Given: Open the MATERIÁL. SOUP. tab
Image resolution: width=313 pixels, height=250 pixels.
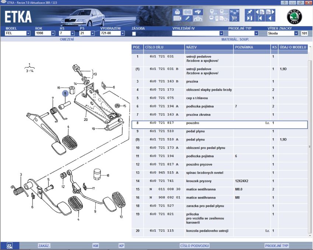Looking at the screenshot, I should coord(235,39).
